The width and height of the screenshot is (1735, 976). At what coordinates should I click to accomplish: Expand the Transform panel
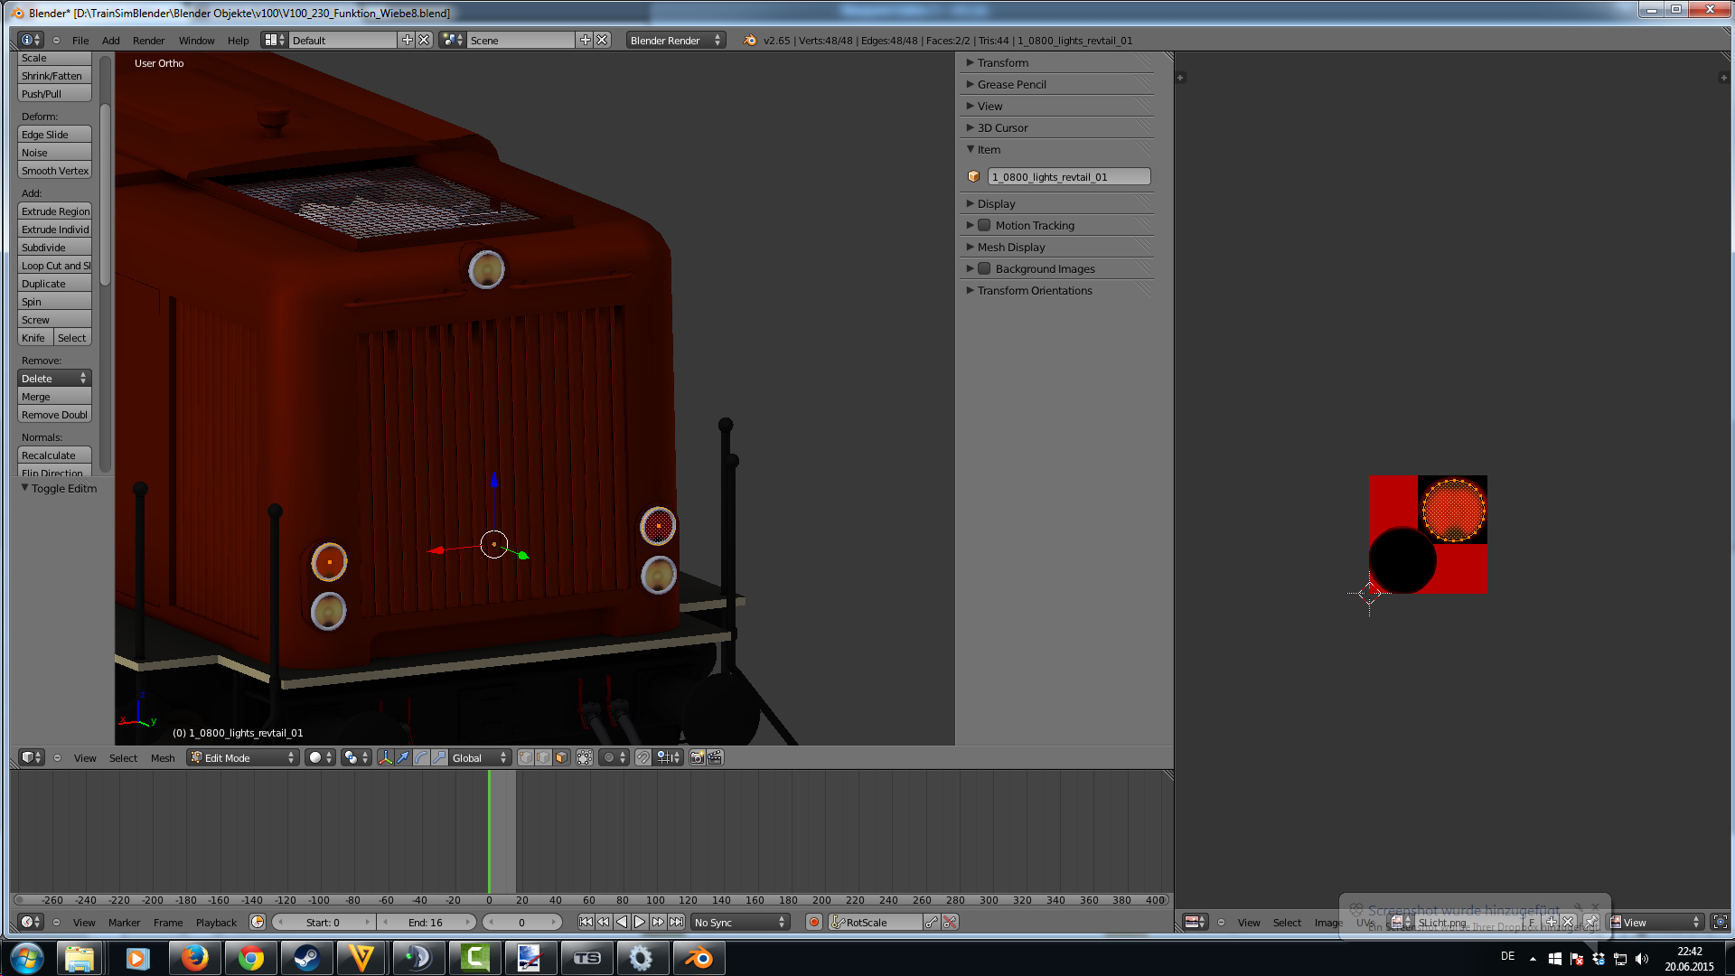pyautogui.click(x=1002, y=62)
